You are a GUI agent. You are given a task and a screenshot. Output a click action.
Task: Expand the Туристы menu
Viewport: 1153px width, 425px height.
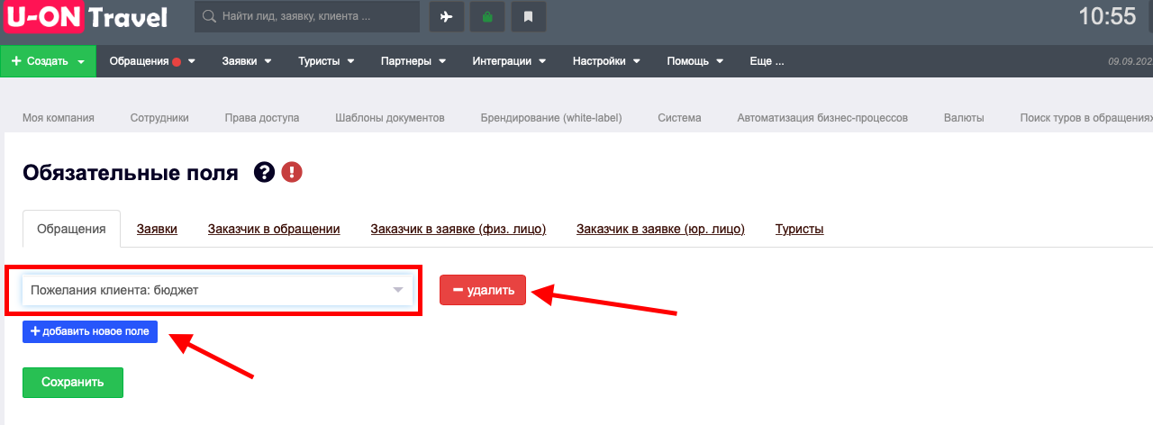326,61
